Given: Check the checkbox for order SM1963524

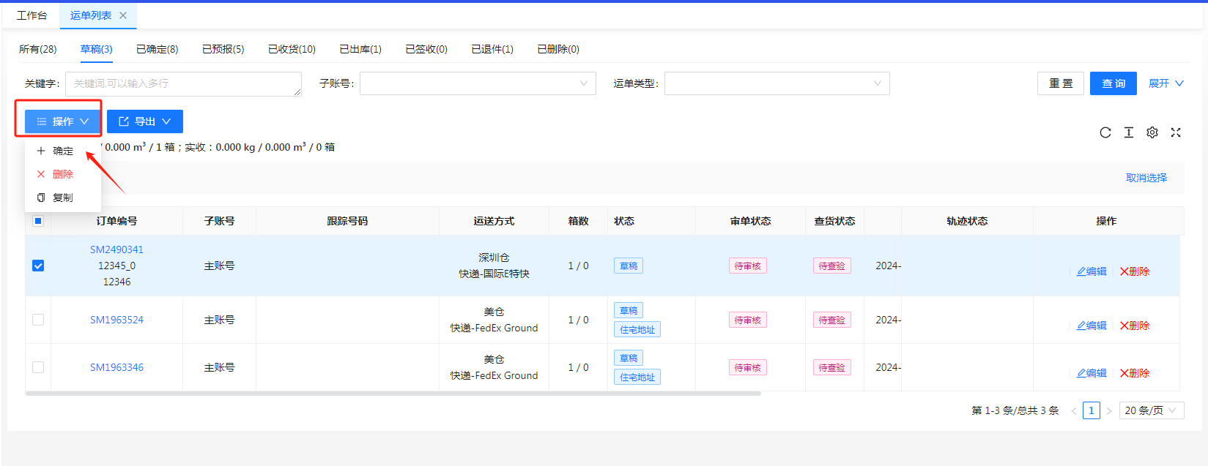Looking at the screenshot, I should [38, 320].
